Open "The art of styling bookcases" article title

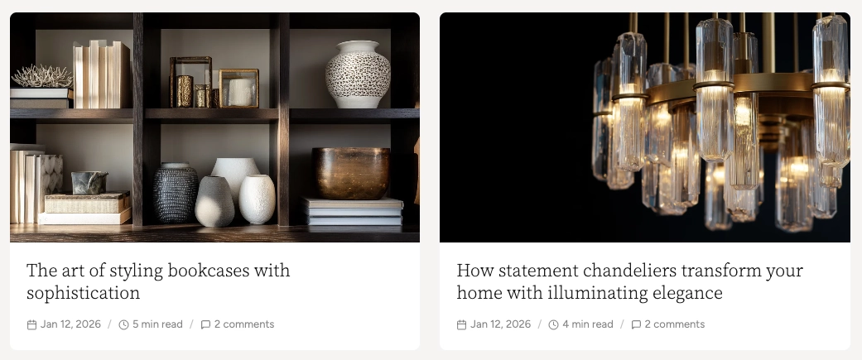pos(158,281)
